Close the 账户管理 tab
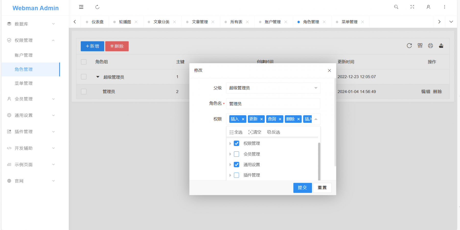This screenshot has height=230, width=460. coord(286,22)
